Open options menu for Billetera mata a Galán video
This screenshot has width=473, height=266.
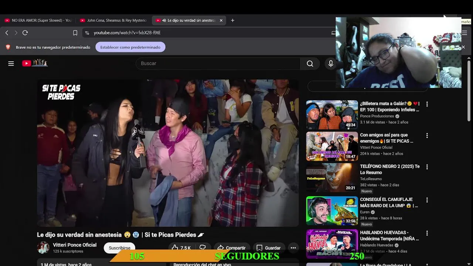click(x=427, y=104)
